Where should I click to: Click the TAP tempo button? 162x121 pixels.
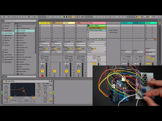[9, 17]
